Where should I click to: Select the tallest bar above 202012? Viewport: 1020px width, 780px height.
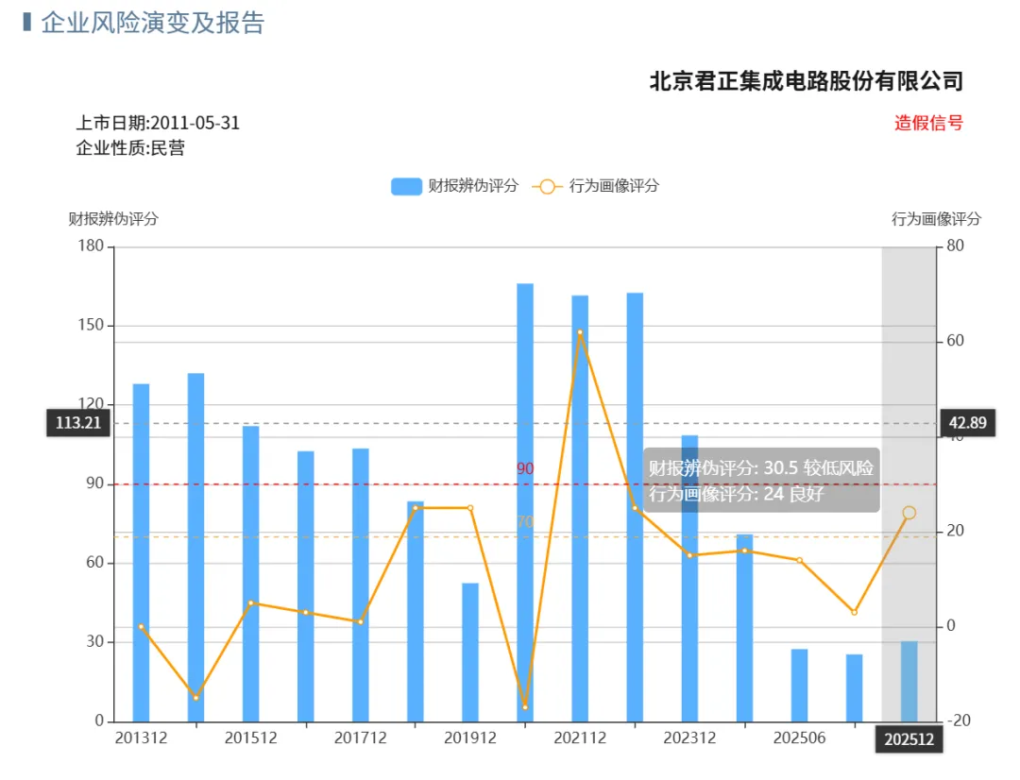tap(525, 502)
